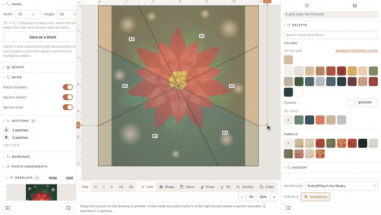Select the One symmetry mode
This screenshot has width=381, height=215.
pyautogui.click(x=85, y=187)
